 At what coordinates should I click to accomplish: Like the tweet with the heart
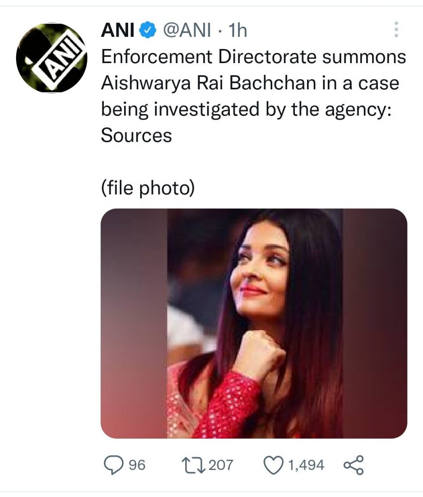tap(273, 465)
